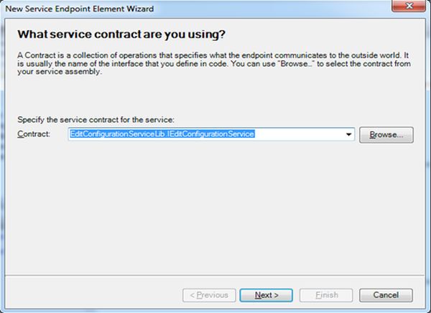Click the highlighted IEditConfigurationService text
Image resolution: width=431 pixels, height=313 pixels.
pyautogui.click(x=210, y=134)
